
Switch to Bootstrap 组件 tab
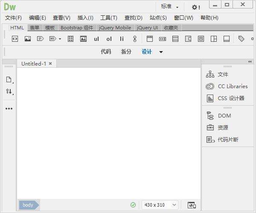coord(77,28)
